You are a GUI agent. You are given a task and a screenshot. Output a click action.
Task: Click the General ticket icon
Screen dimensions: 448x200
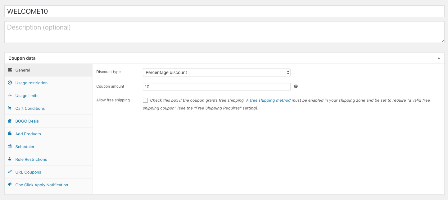click(10, 70)
